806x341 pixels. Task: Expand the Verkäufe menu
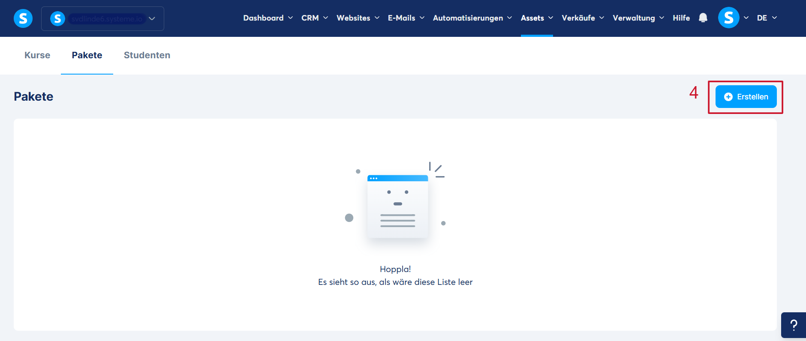pyautogui.click(x=583, y=18)
